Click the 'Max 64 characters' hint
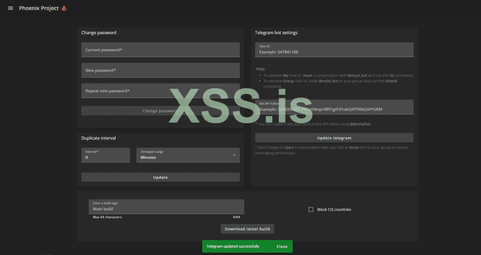Viewport: 481px width, 255px height. [107, 217]
